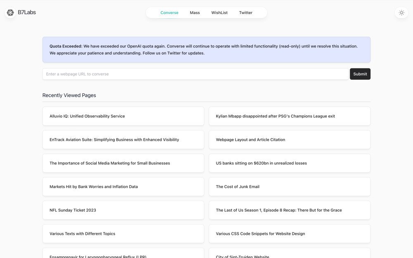Select Markets Hit by Bank Worries card

tap(123, 187)
